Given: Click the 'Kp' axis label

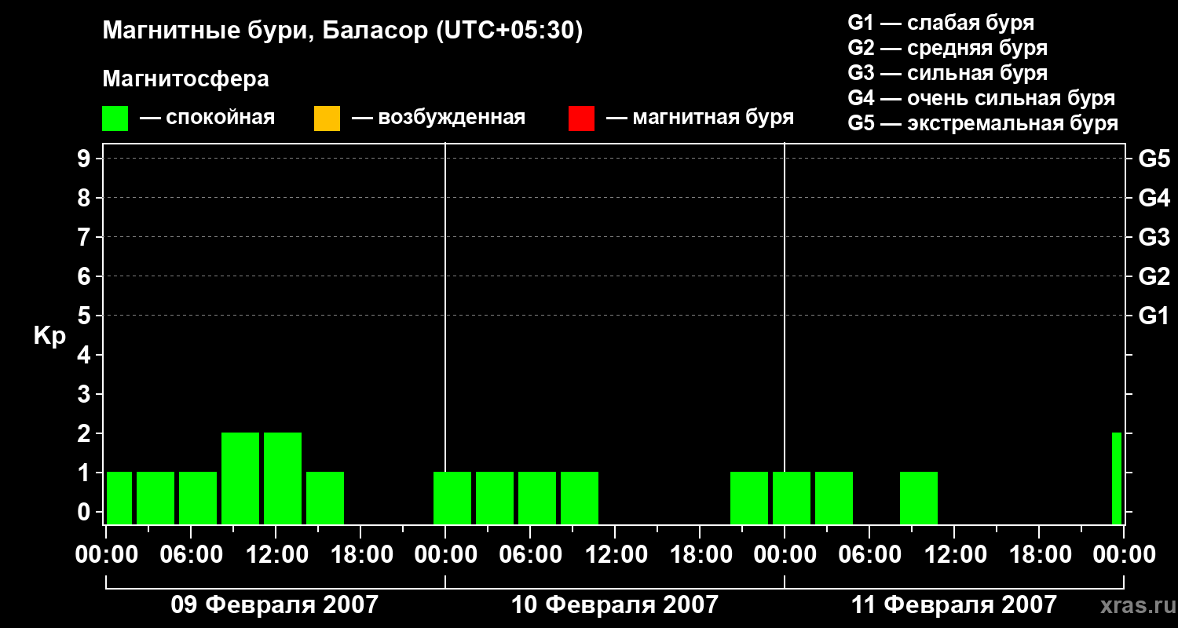Looking at the screenshot, I should (49, 336).
